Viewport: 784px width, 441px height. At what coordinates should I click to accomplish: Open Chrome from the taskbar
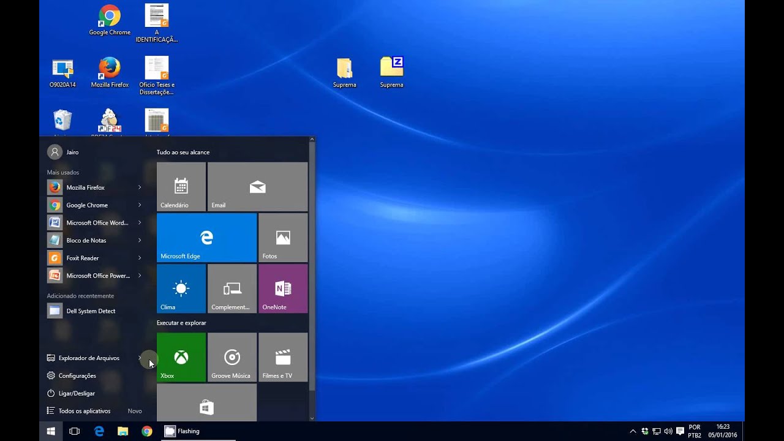point(147,431)
